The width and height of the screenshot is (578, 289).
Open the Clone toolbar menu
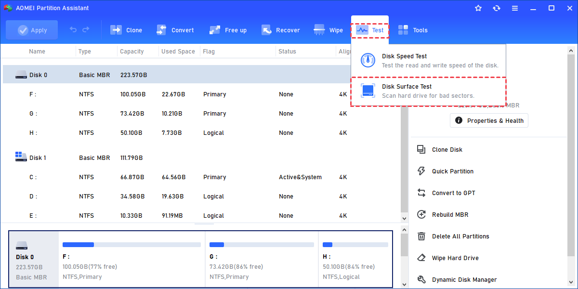(126, 30)
